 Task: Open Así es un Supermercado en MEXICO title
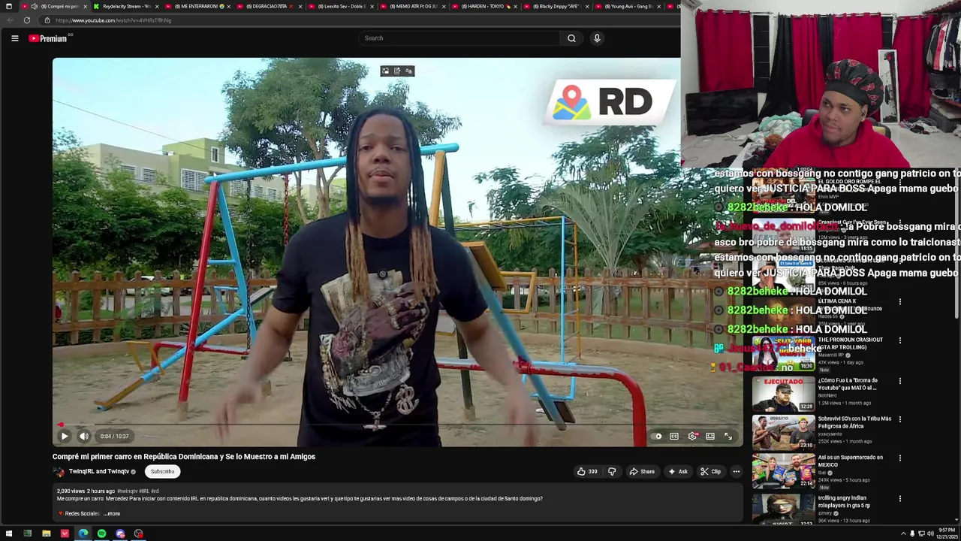coord(851,461)
